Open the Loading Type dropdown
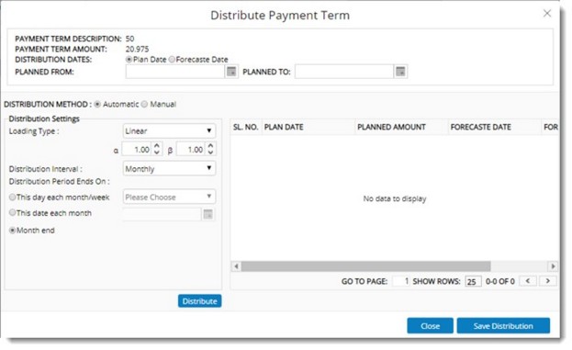 pyautogui.click(x=169, y=131)
